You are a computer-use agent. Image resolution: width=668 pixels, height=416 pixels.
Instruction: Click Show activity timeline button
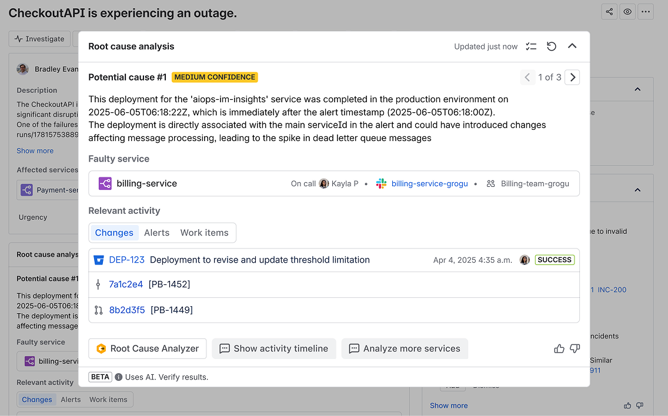click(273, 348)
